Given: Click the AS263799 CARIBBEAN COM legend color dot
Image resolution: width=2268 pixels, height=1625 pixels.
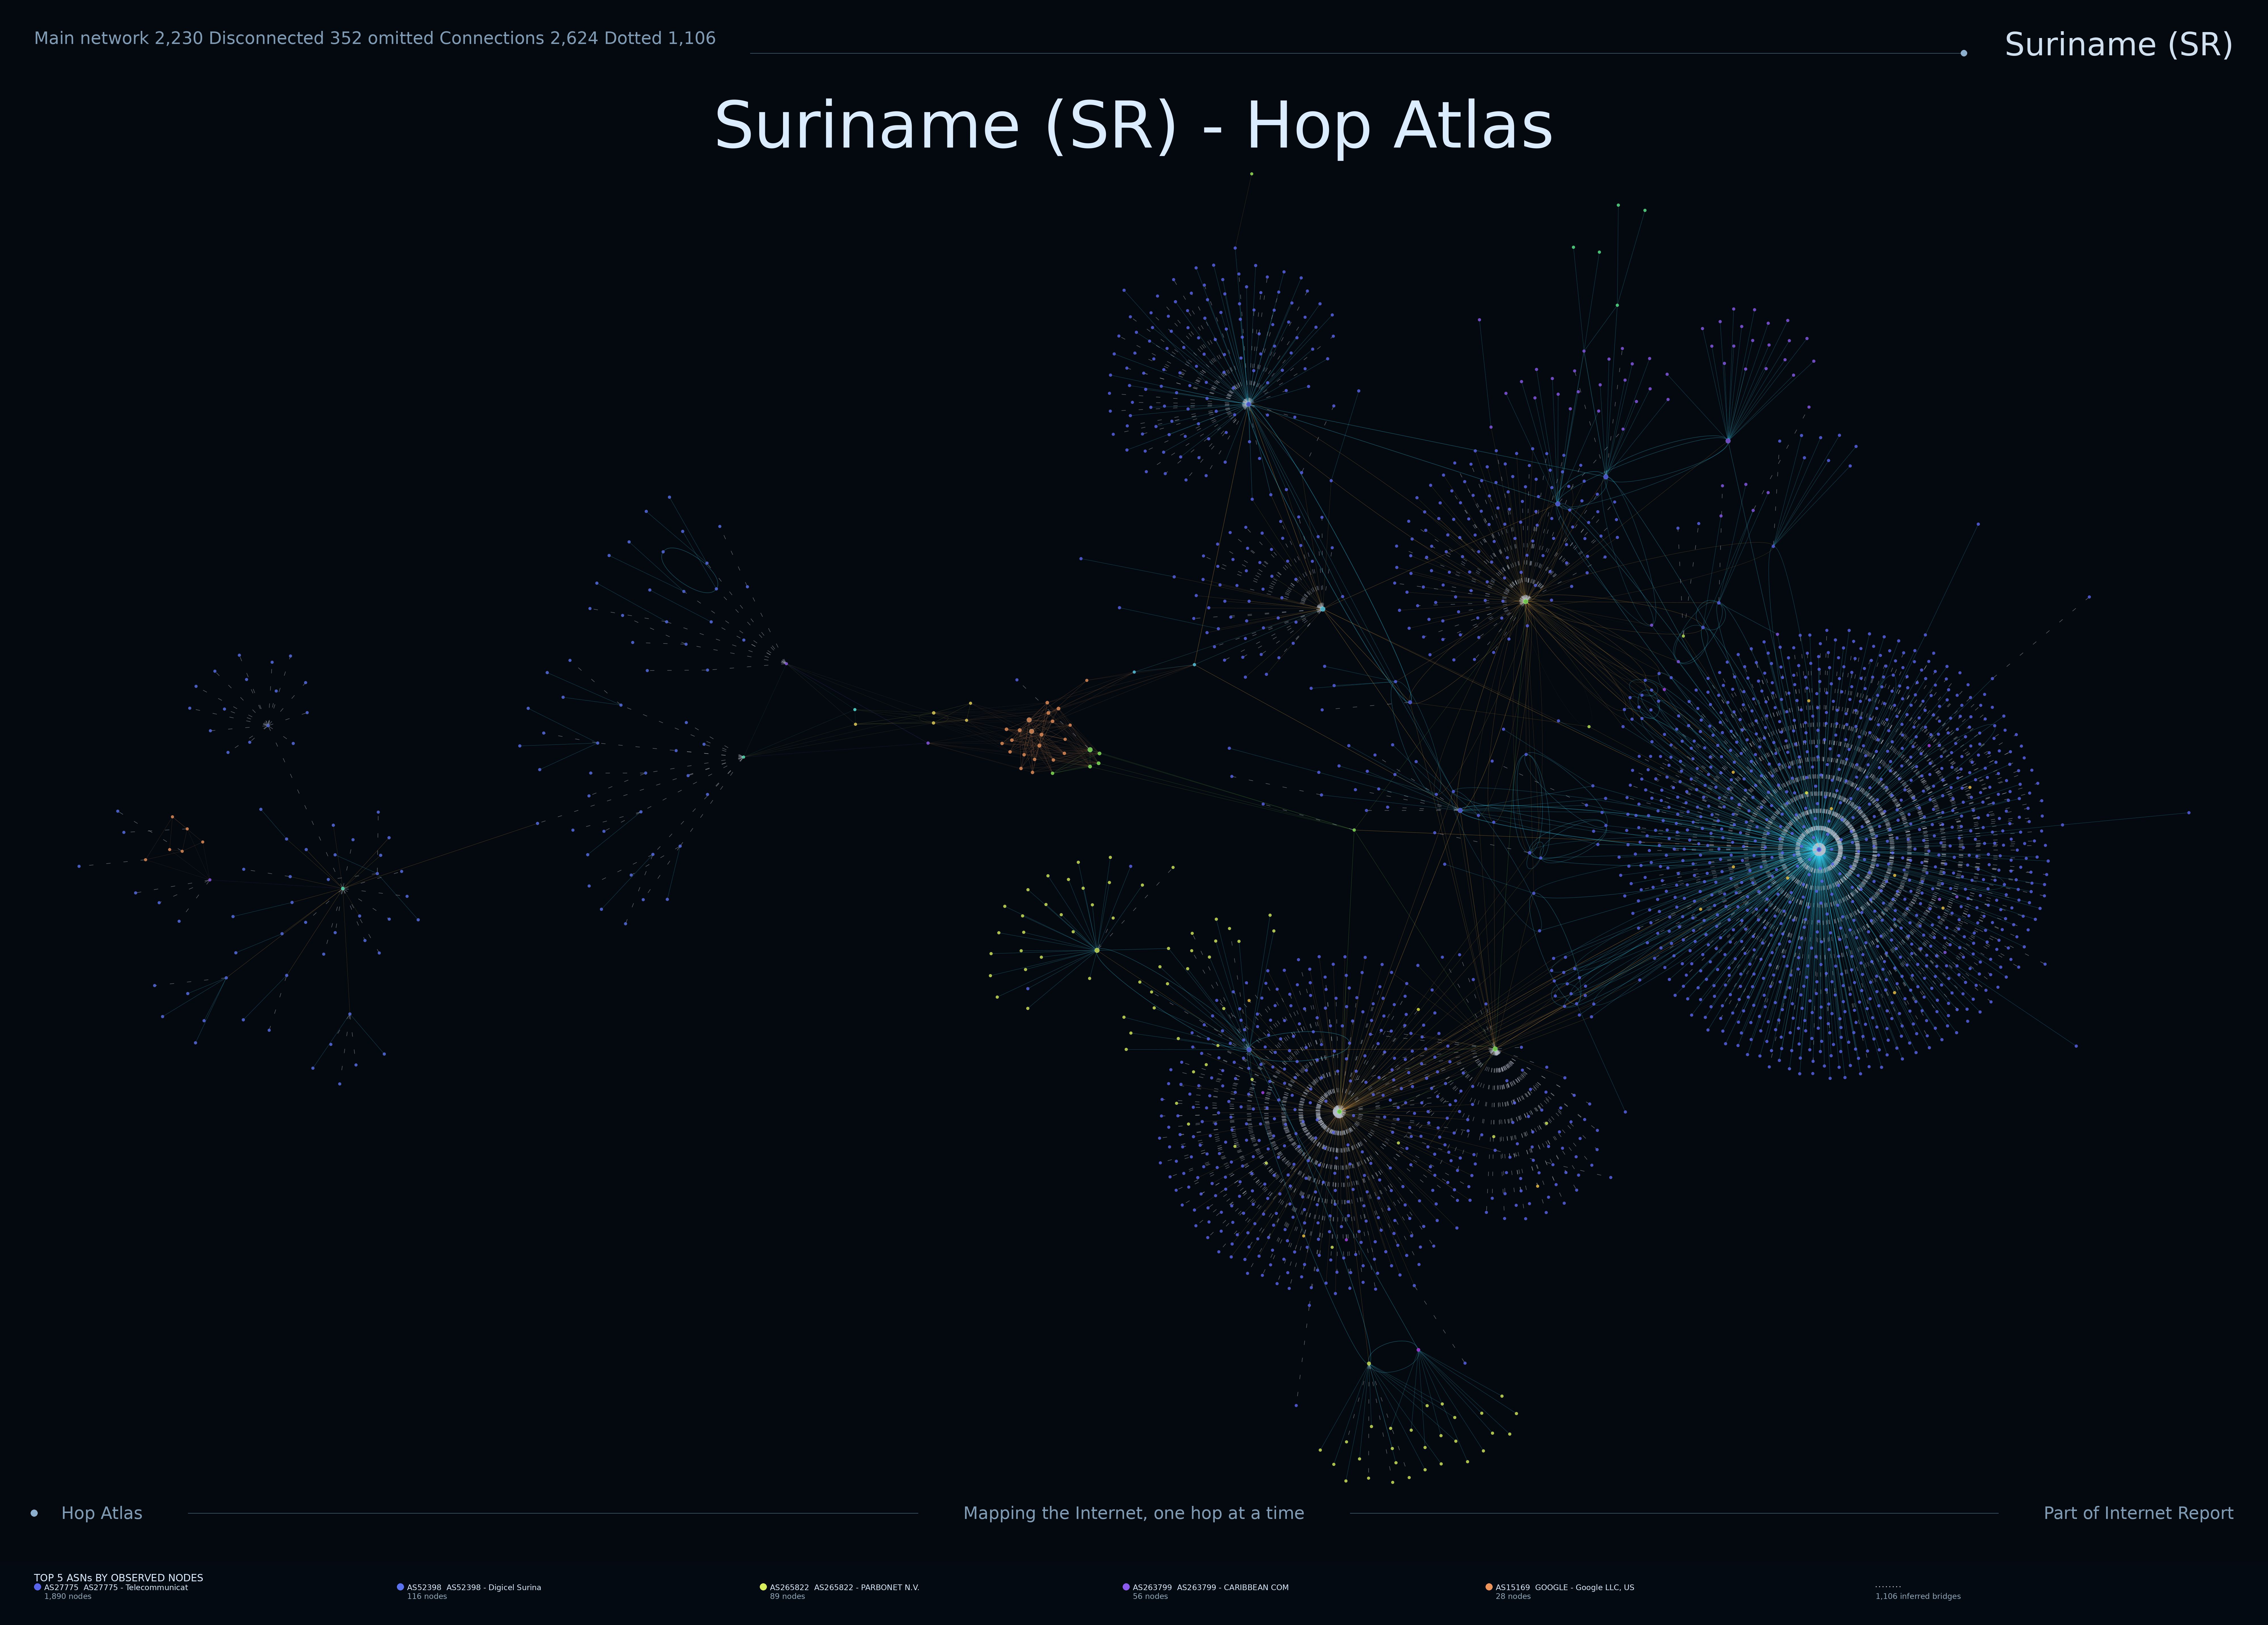Looking at the screenshot, I should coord(1126,1587).
